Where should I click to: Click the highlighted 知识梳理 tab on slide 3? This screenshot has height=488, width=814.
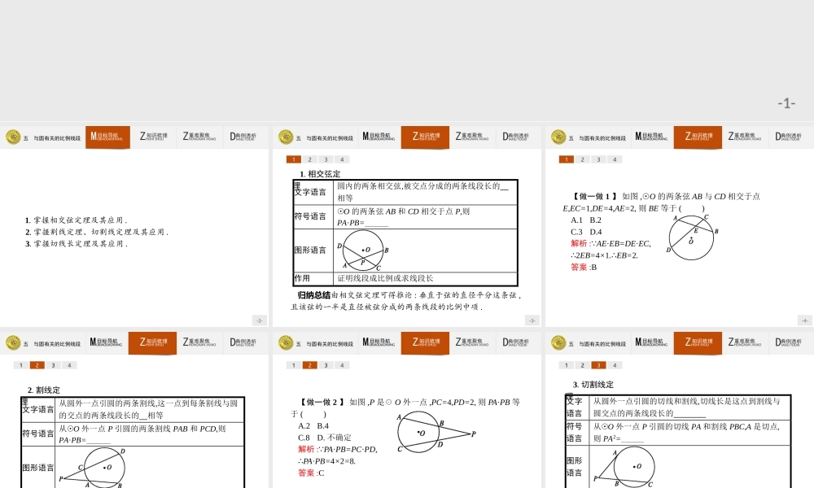click(698, 137)
